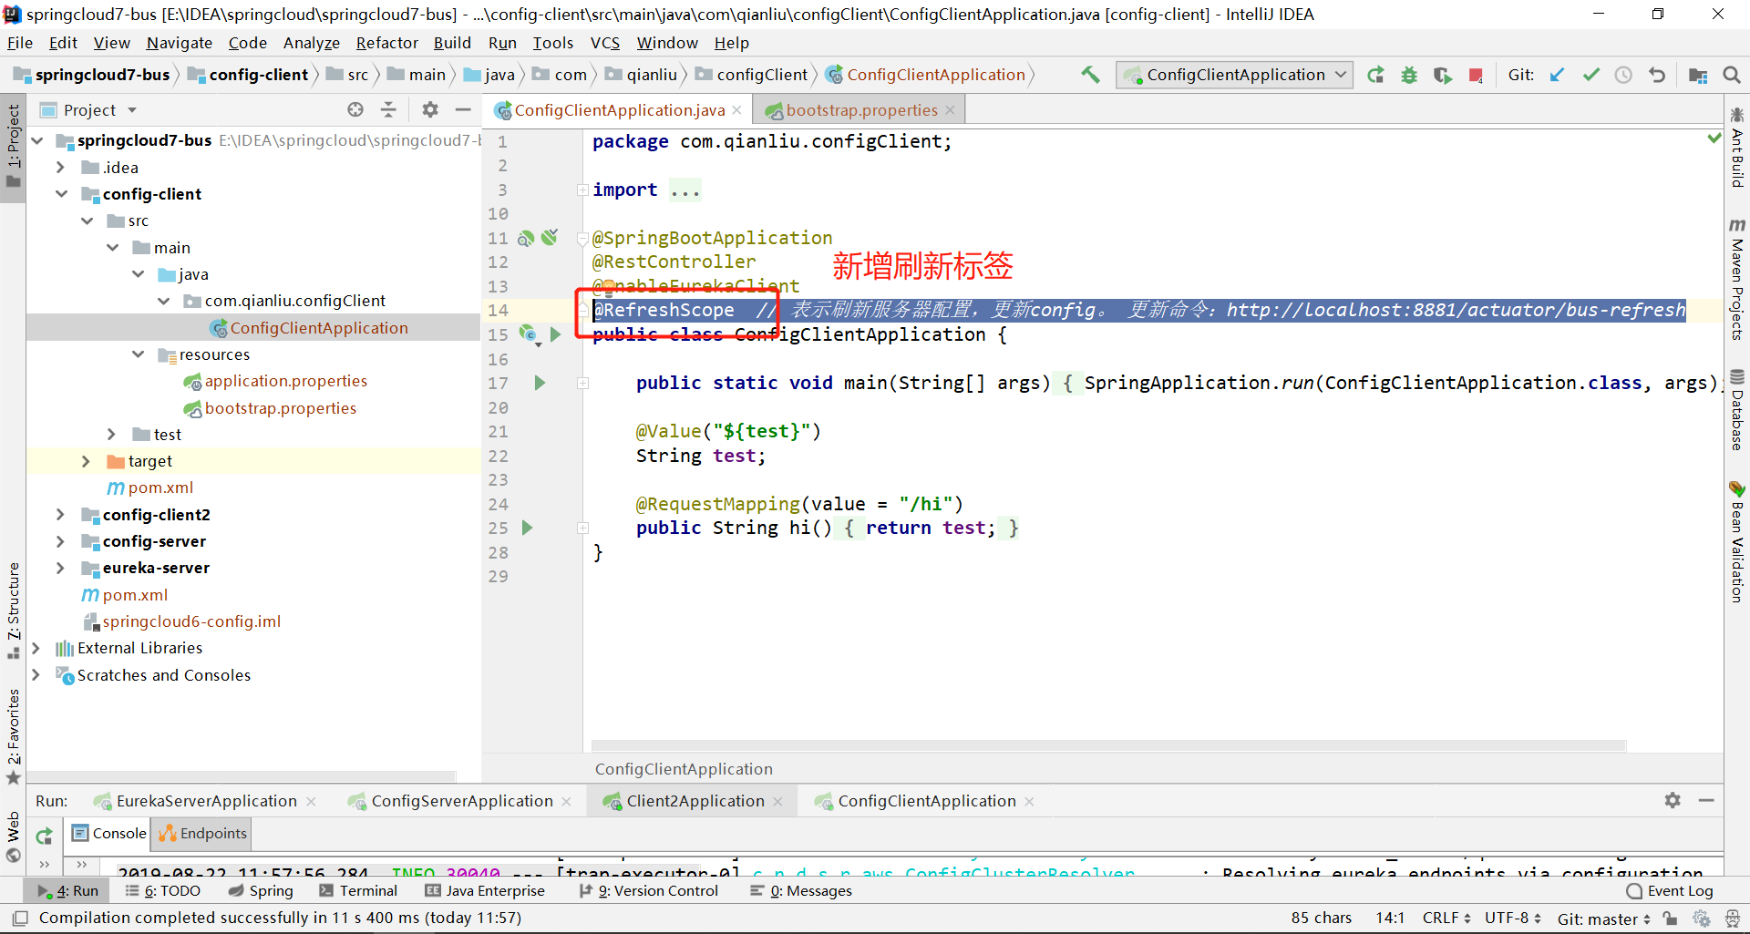Click Spring bean gutter icon on line 11
The width and height of the screenshot is (1750, 934).
[x=526, y=238]
